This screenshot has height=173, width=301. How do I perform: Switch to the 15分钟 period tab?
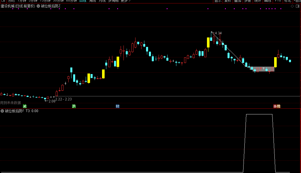45,1
